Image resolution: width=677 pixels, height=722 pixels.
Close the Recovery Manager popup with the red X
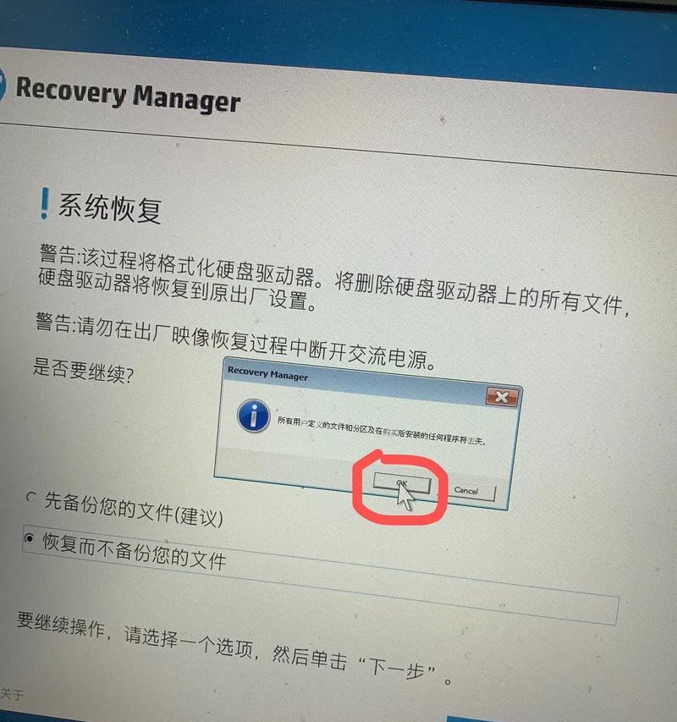click(x=502, y=397)
